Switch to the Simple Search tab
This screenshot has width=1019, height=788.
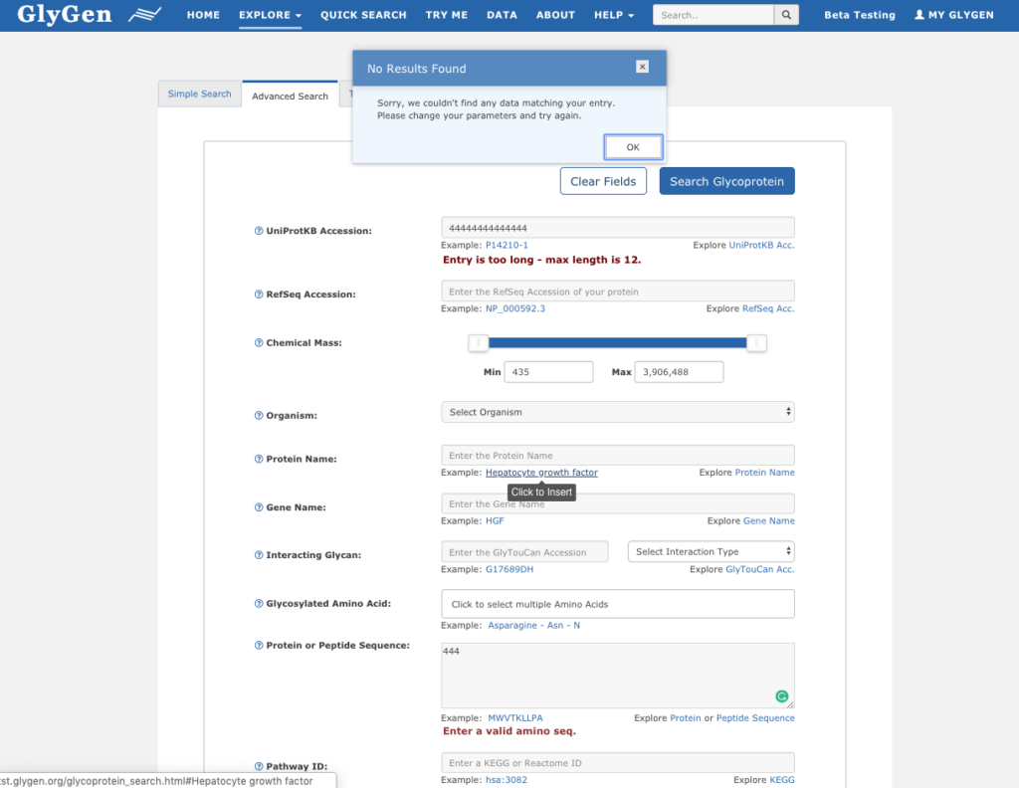tap(199, 95)
